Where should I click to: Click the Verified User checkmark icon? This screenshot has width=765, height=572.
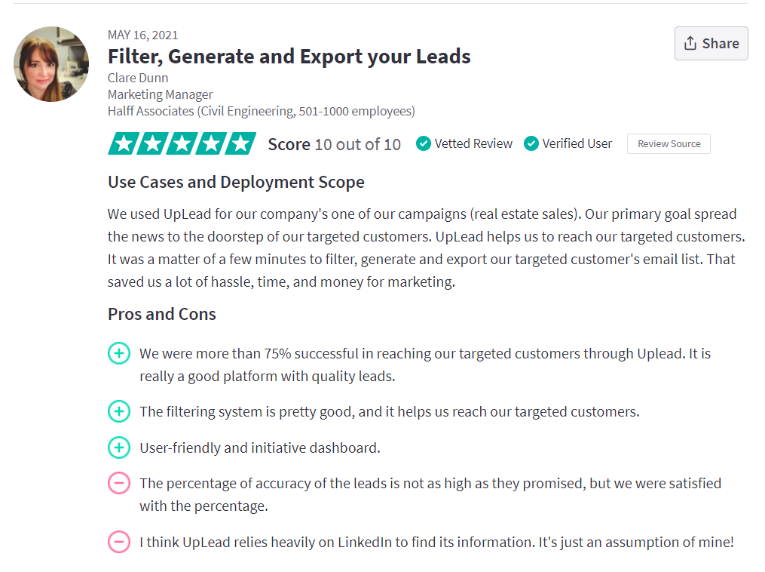[x=531, y=143]
